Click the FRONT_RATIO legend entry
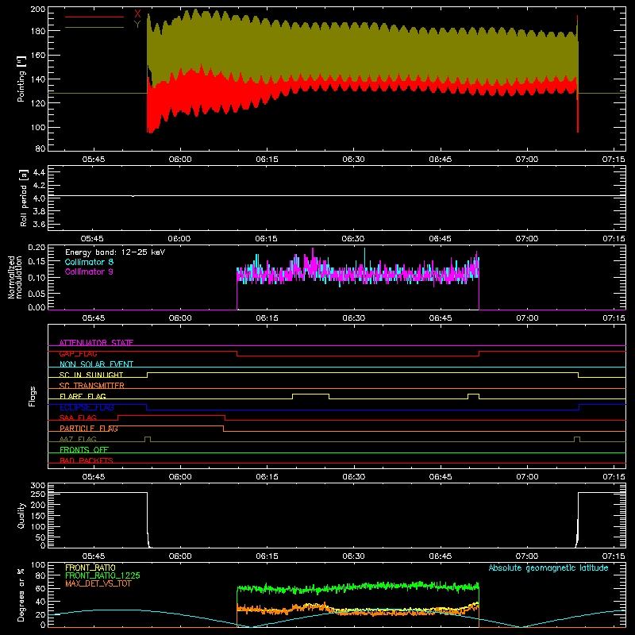This screenshot has width=635, height=635. (x=90, y=568)
